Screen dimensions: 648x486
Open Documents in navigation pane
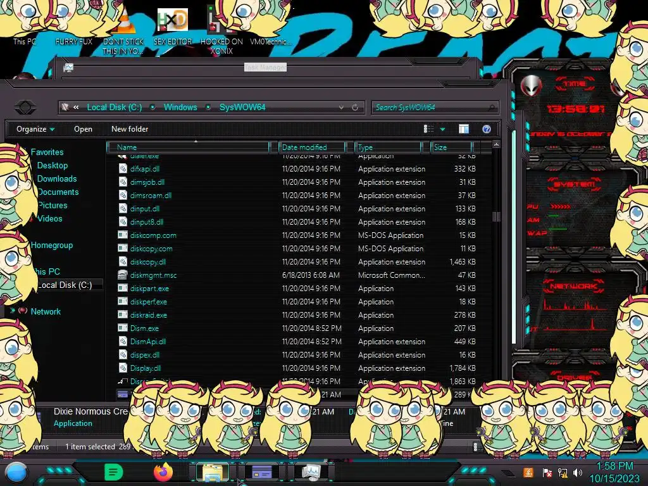tap(58, 192)
